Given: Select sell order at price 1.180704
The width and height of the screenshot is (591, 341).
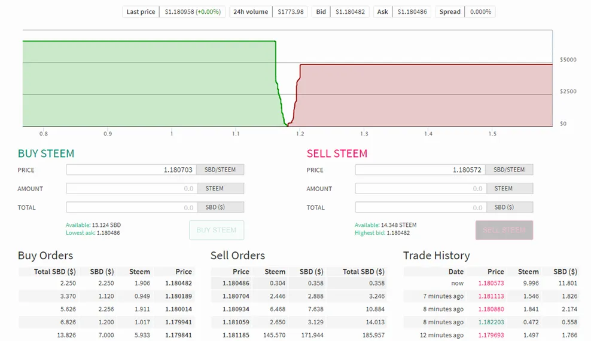Looking at the screenshot, I should pyautogui.click(x=299, y=296).
